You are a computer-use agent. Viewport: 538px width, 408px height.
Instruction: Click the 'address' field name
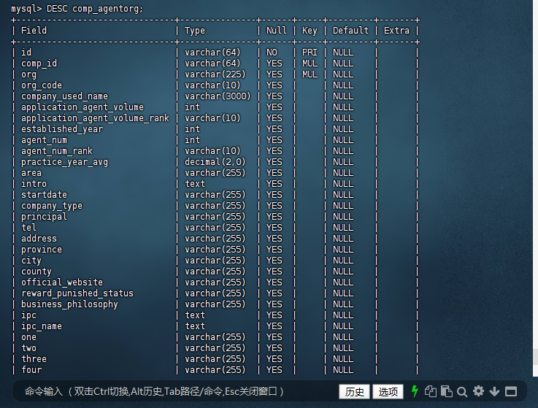click(x=39, y=239)
